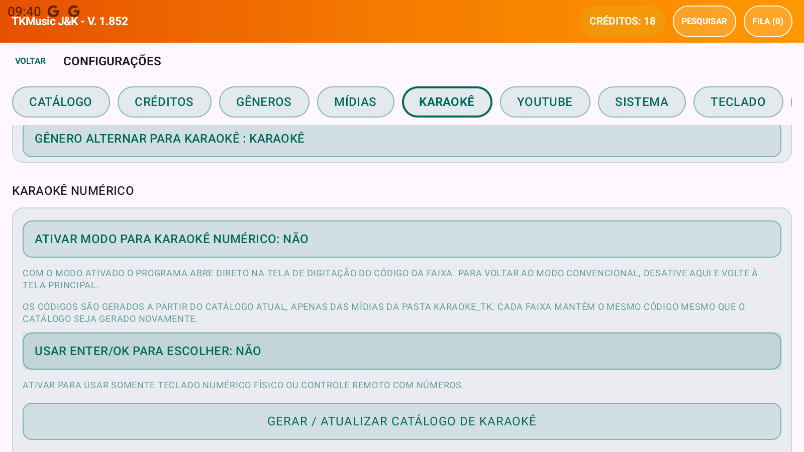Open the MÍDIAS tab

point(355,102)
